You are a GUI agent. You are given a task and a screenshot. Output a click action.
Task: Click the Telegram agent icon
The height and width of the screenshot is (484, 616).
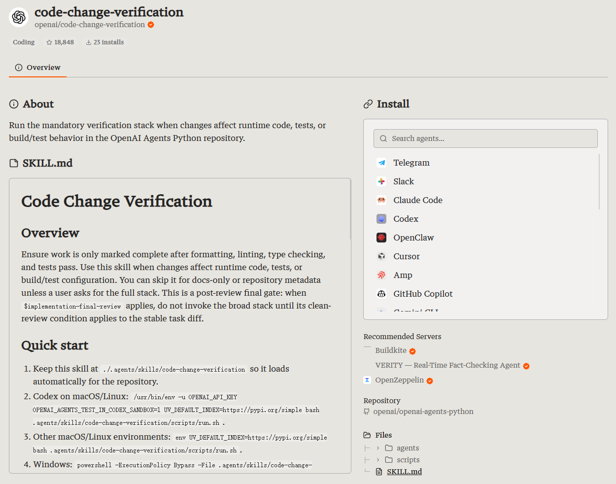click(x=381, y=163)
